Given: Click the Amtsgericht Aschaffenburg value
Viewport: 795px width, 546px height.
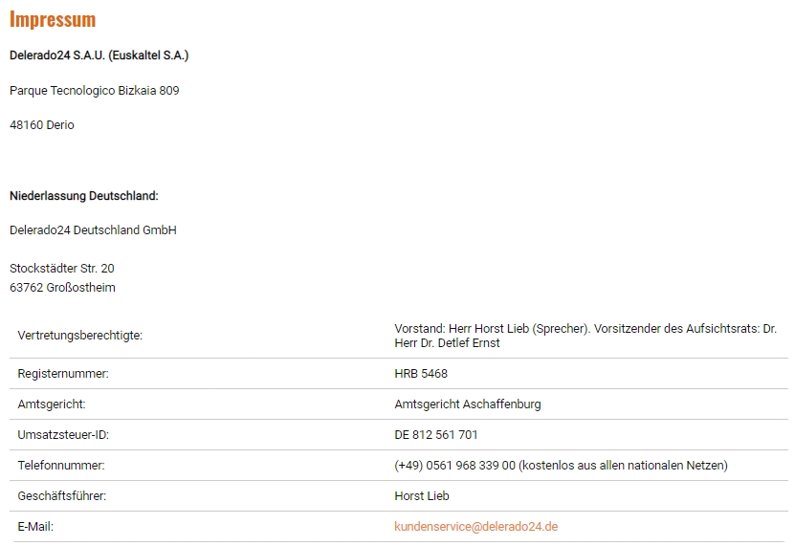Looking at the screenshot, I should tap(468, 404).
